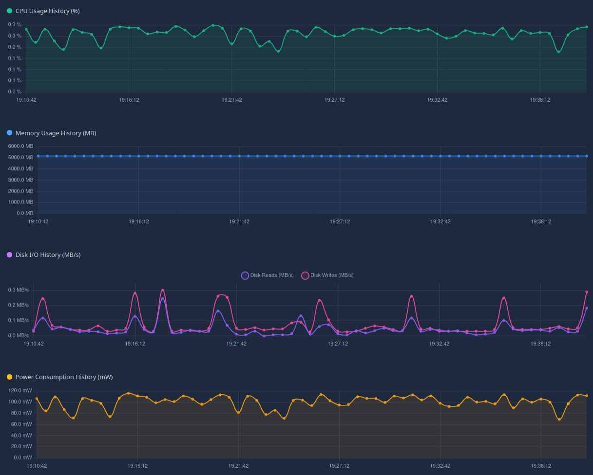The height and width of the screenshot is (475, 593).
Task: Click the 120.0 mW axis label
Action: [20, 391]
